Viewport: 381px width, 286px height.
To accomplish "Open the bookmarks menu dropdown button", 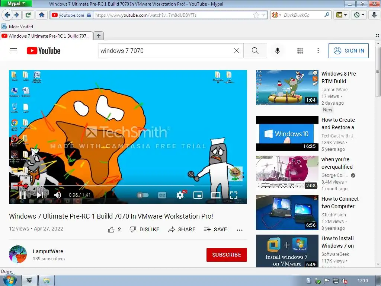I will 341,15.
